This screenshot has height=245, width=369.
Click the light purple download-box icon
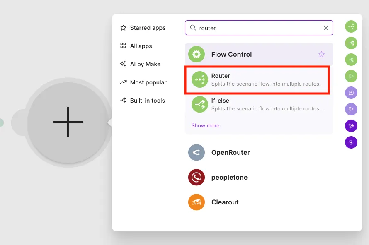[351, 93]
